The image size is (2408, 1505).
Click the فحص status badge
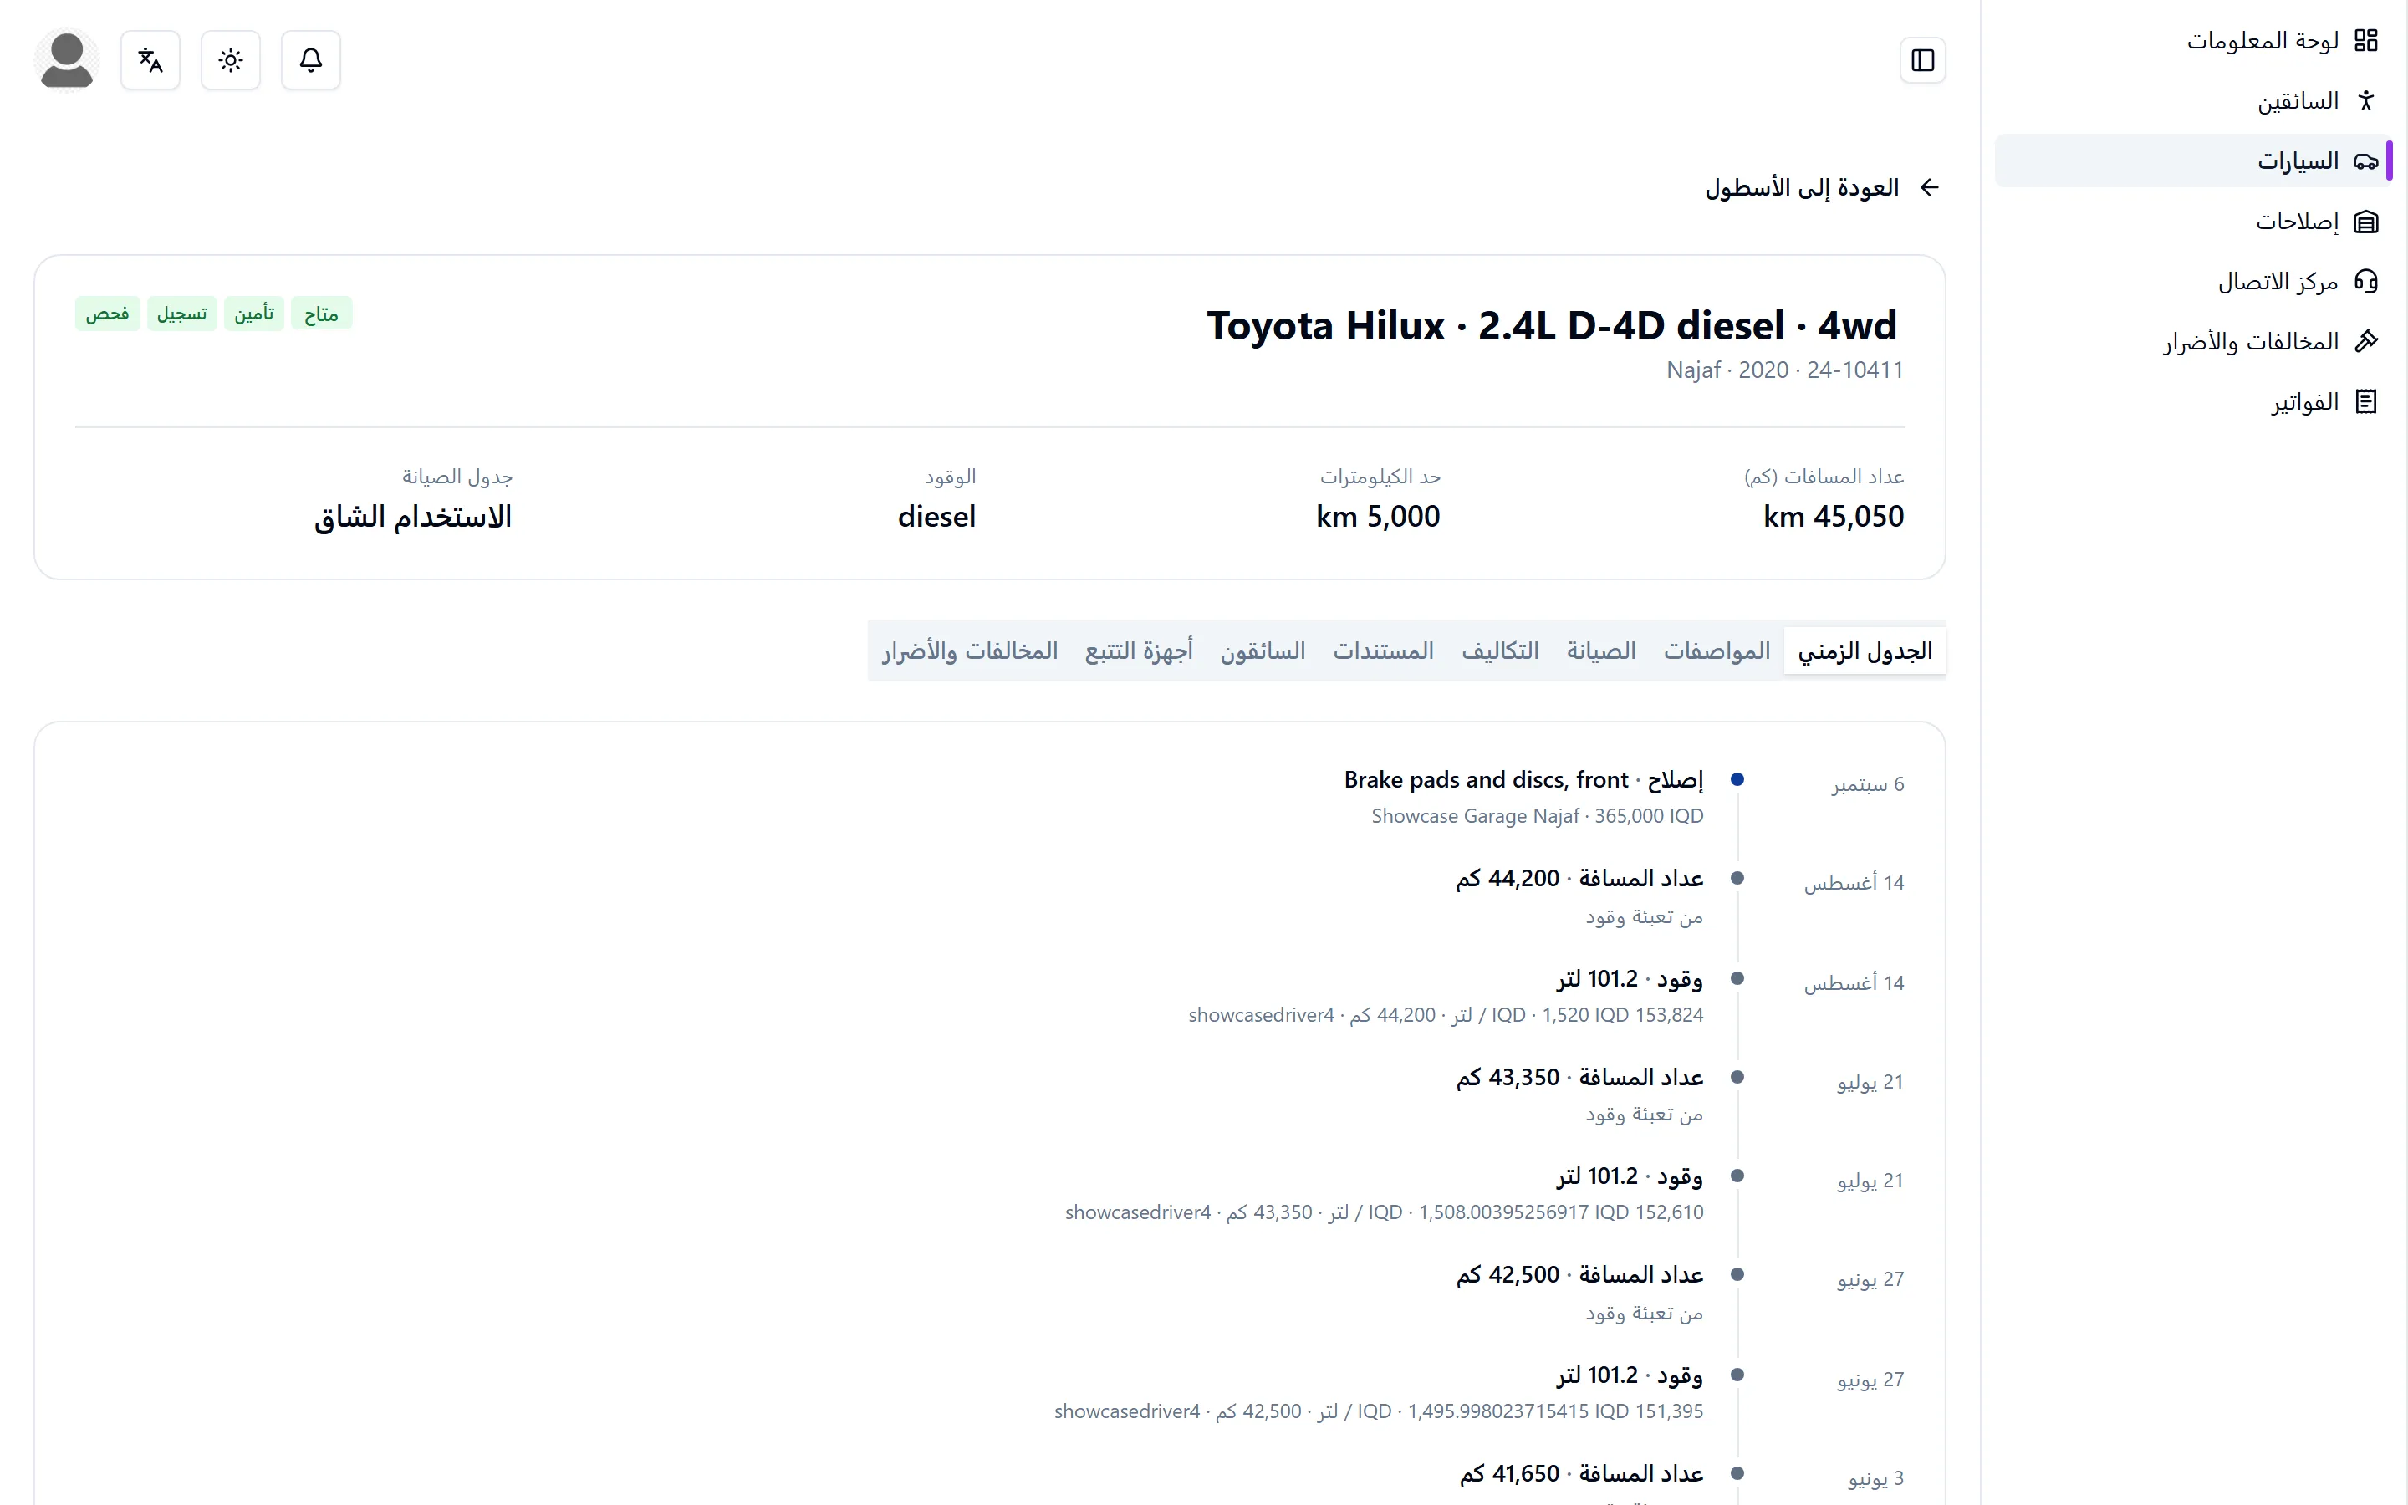(108, 314)
